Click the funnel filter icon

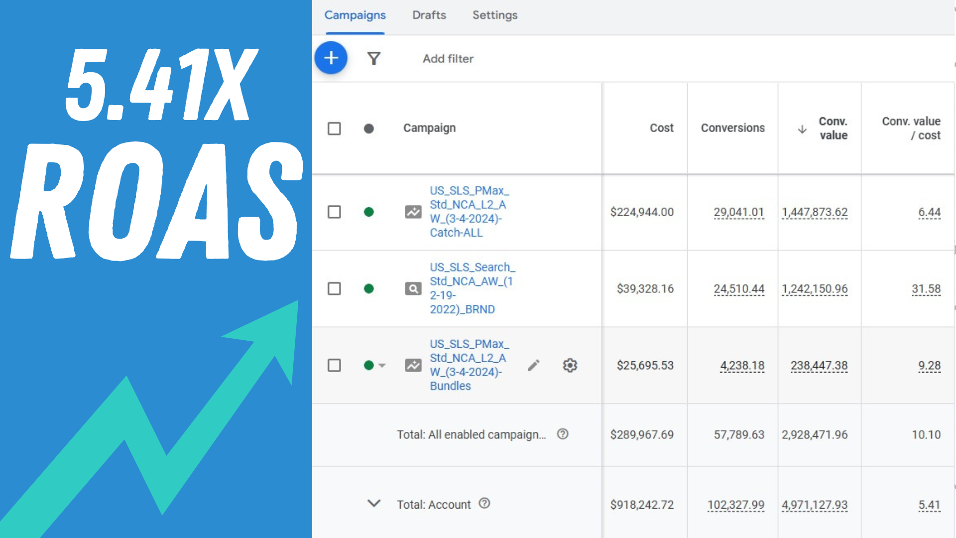(374, 59)
